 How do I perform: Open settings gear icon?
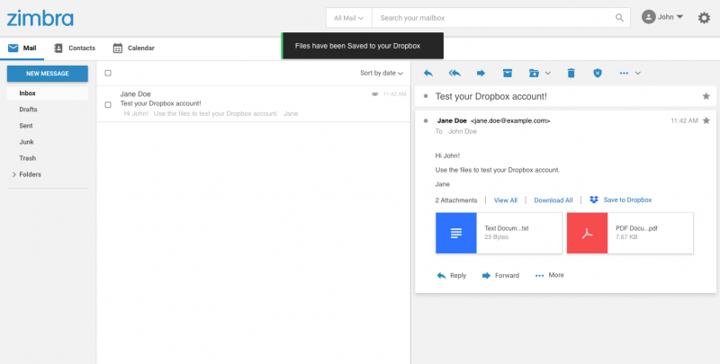[704, 18]
